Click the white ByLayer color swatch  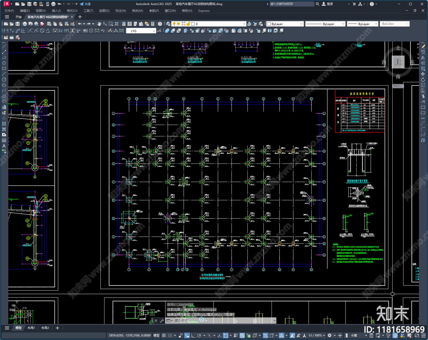[269, 24]
